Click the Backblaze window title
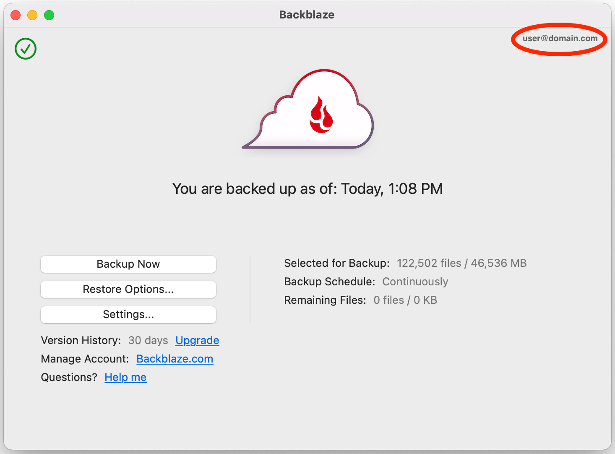 pos(307,15)
